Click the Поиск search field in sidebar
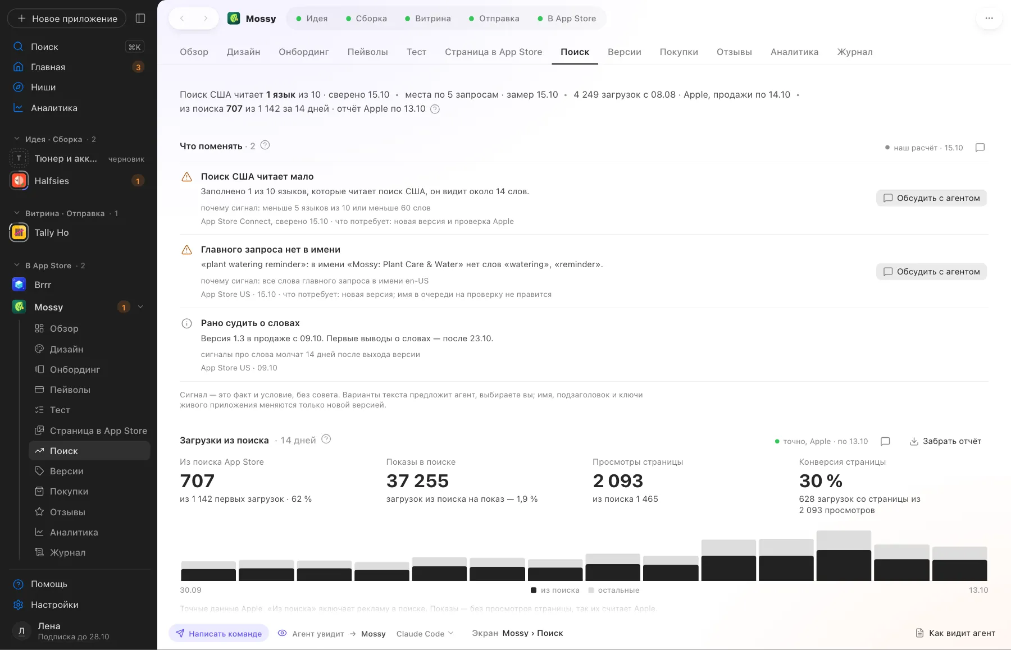 [x=78, y=47]
